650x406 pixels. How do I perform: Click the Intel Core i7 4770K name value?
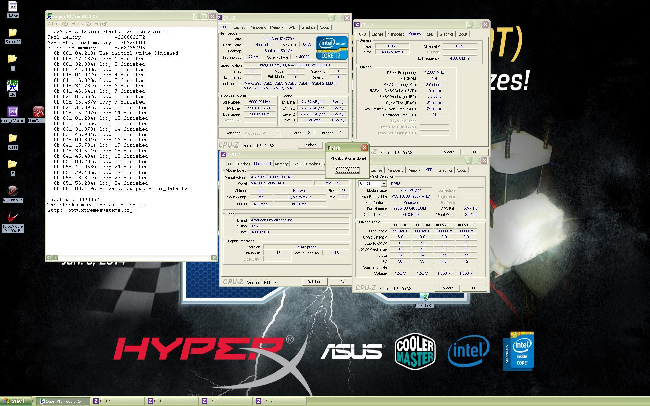[279, 39]
